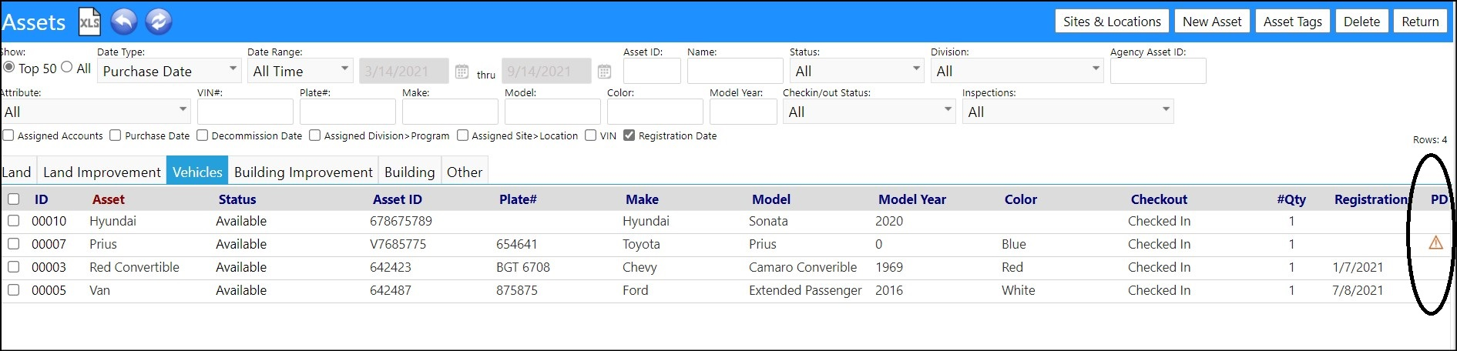1457x351 pixels.
Task: Check the row checkbox for asset 00005
Action: click(x=13, y=290)
